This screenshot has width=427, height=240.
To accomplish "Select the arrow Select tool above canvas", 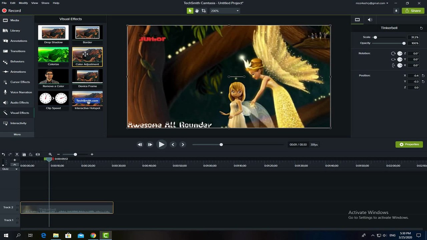I will [190, 11].
